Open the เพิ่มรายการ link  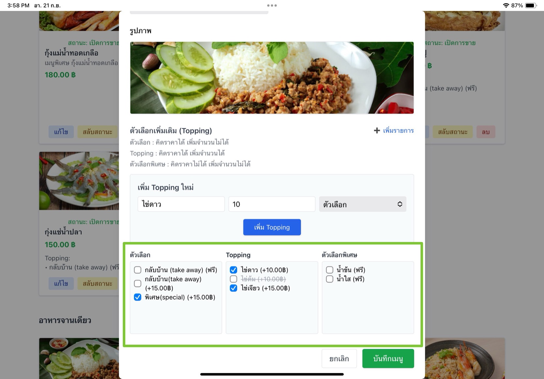(x=398, y=130)
